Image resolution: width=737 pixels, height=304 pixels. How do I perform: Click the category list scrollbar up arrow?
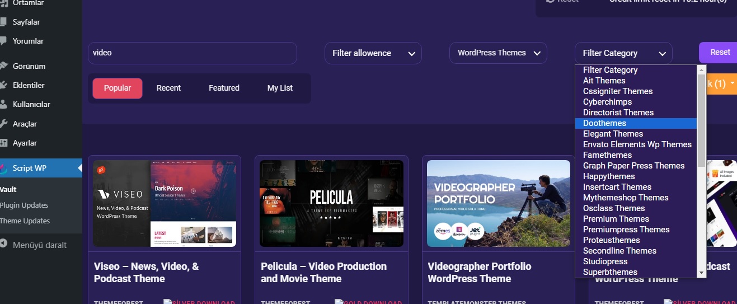[x=702, y=70]
